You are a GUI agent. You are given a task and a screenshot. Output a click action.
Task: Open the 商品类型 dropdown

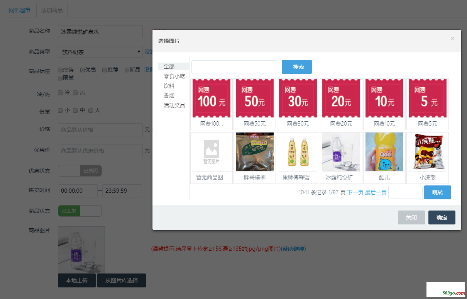(x=100, y=52)
